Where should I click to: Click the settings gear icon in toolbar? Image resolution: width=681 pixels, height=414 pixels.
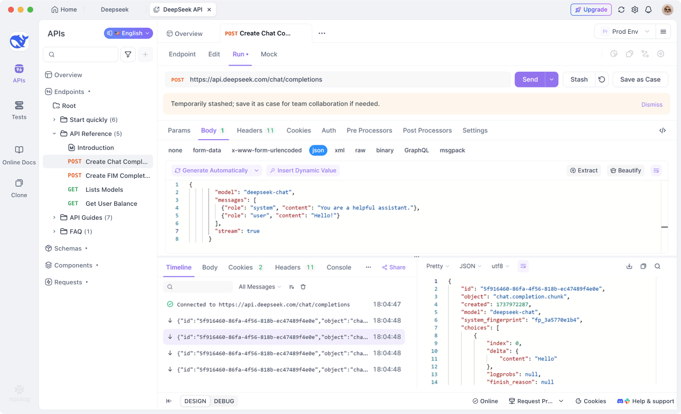(635, 9)
